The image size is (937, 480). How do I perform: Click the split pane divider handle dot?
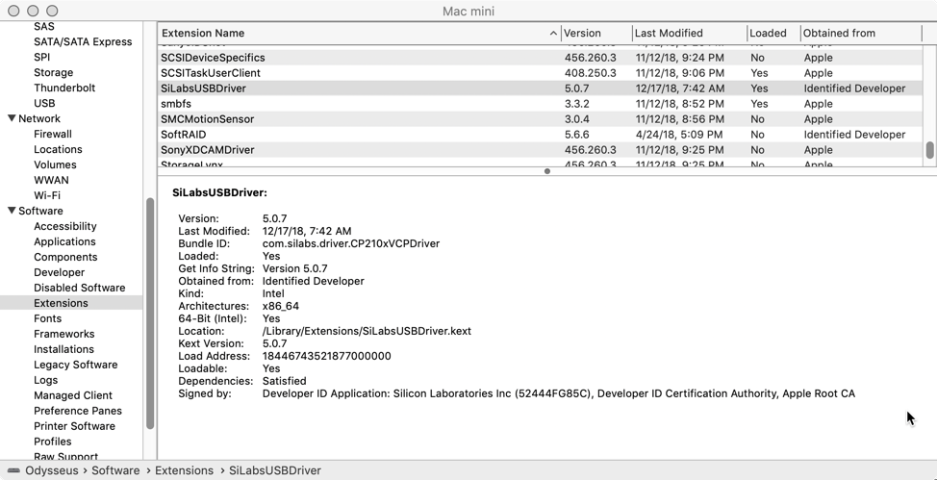coord(546,171)
